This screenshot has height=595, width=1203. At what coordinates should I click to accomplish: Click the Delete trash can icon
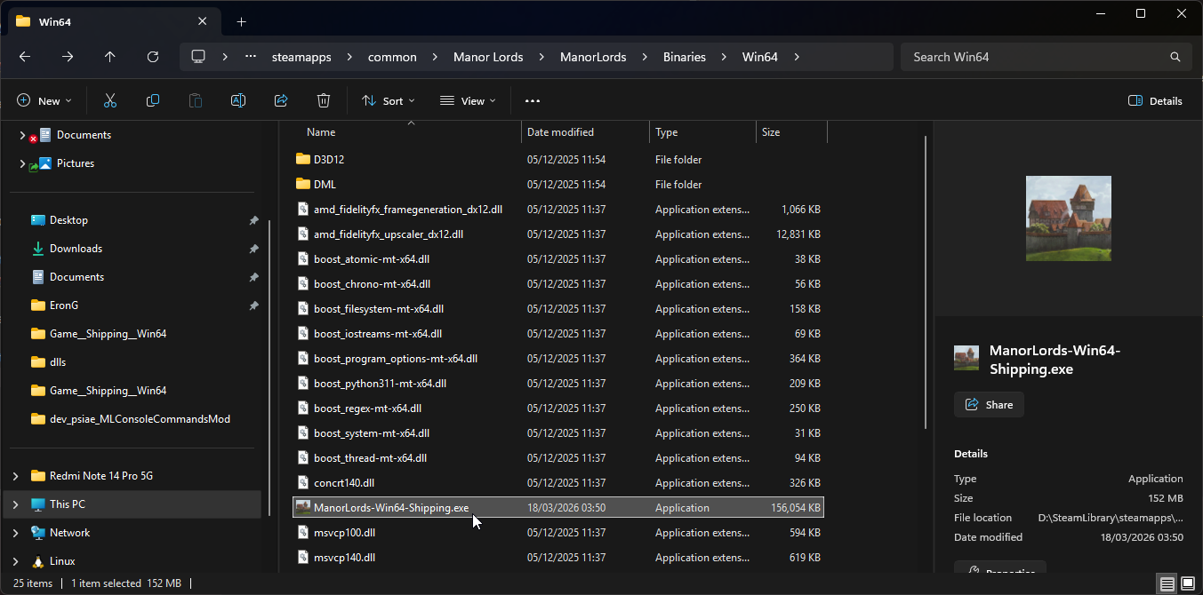coord(324,101)
